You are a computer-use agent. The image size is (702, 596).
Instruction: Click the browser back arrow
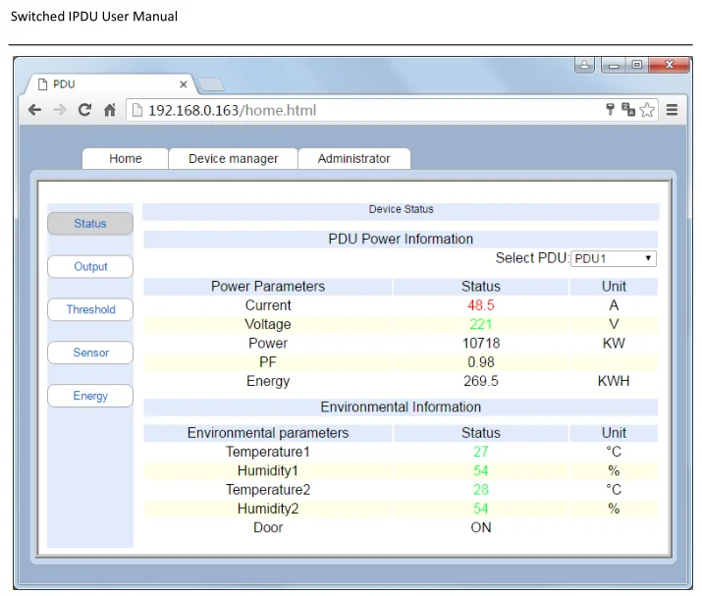pyautogui.click(x=35, y=110)
